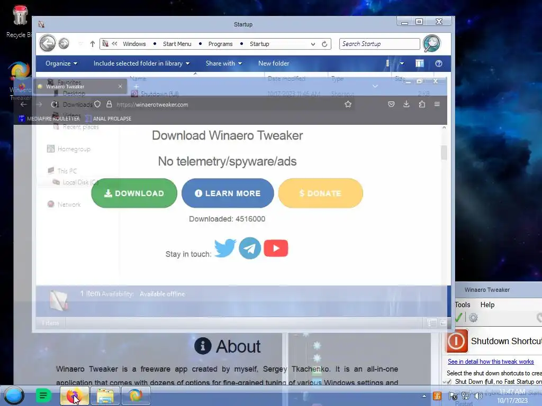Viewport: 542px width, 406px height.
Task: Open the Explorer help question mark icon
Action: tap(439, 63)
